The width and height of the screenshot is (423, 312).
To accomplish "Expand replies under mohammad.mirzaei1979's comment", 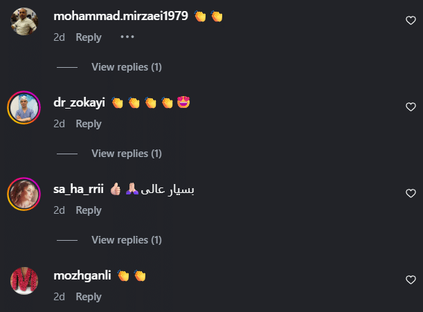I will point(127,67).
